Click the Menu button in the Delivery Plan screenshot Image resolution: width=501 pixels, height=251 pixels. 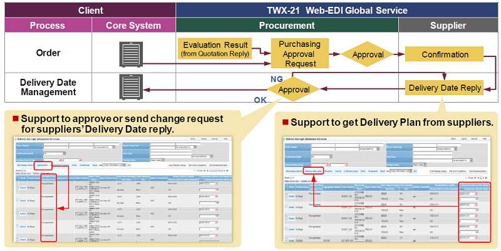(x=453, y=138)
